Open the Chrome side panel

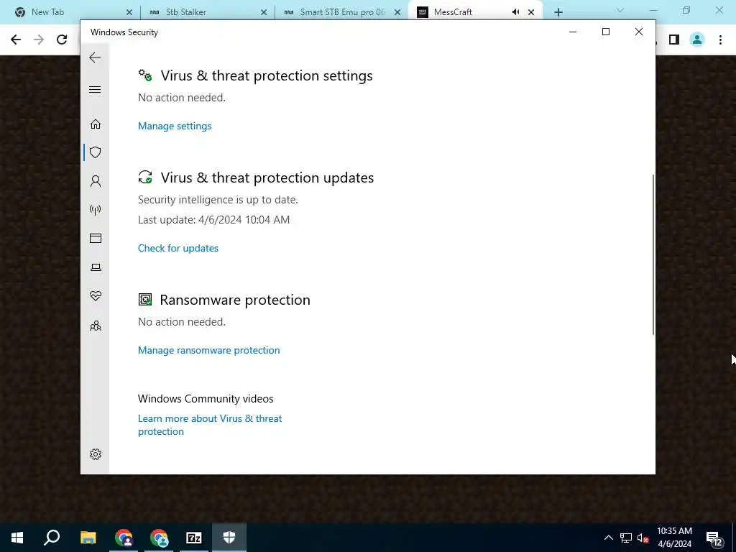coord(674,40)
